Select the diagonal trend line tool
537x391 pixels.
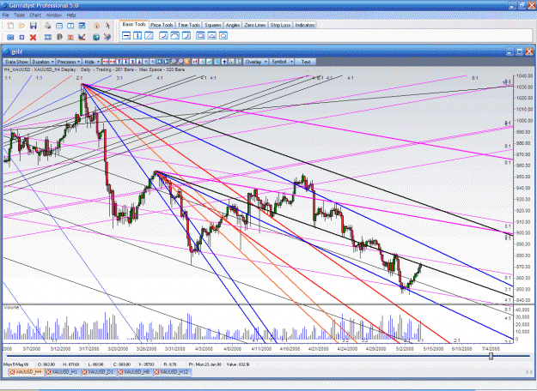149,35
